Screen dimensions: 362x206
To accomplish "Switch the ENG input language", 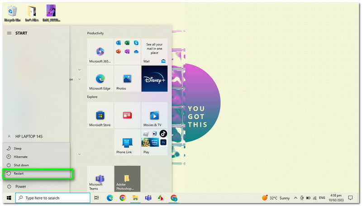I will pyautogui.click(x=322, y=198).
